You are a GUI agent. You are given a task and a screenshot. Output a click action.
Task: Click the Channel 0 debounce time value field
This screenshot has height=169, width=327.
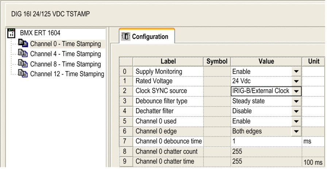point(266,141)
